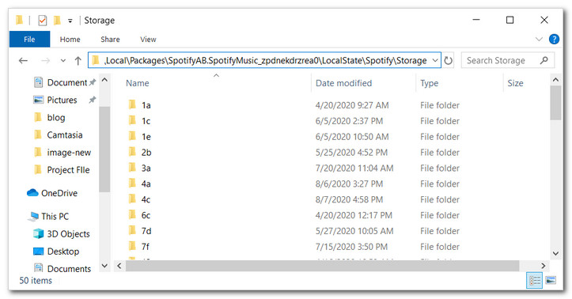The image size is (572, 299).
Task: Refresh the Storage folder view
Action: coord(449,61)
